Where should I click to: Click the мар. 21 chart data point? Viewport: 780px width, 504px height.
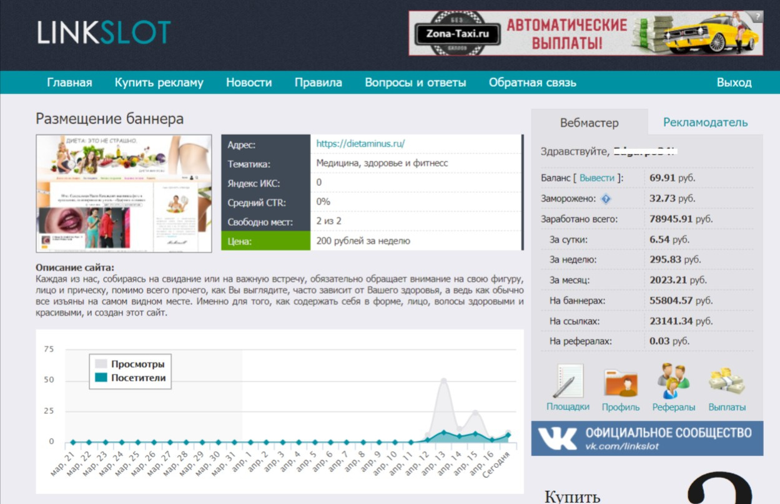pos(73,442)
